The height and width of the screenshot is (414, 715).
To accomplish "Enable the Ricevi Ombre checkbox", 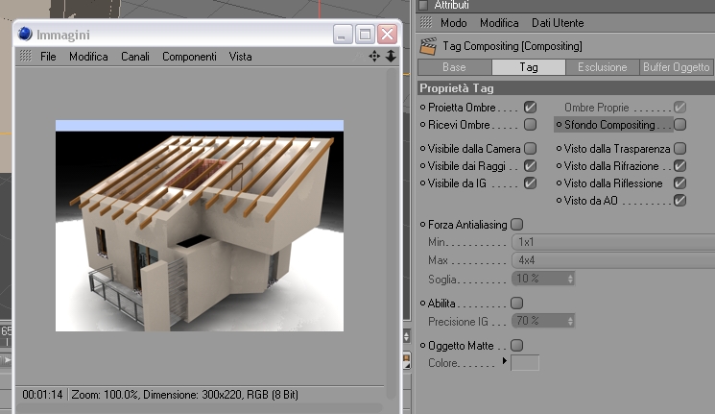I will click(530, 124).
